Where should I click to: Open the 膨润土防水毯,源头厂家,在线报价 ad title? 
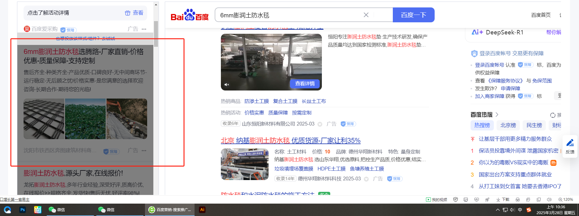73,173
